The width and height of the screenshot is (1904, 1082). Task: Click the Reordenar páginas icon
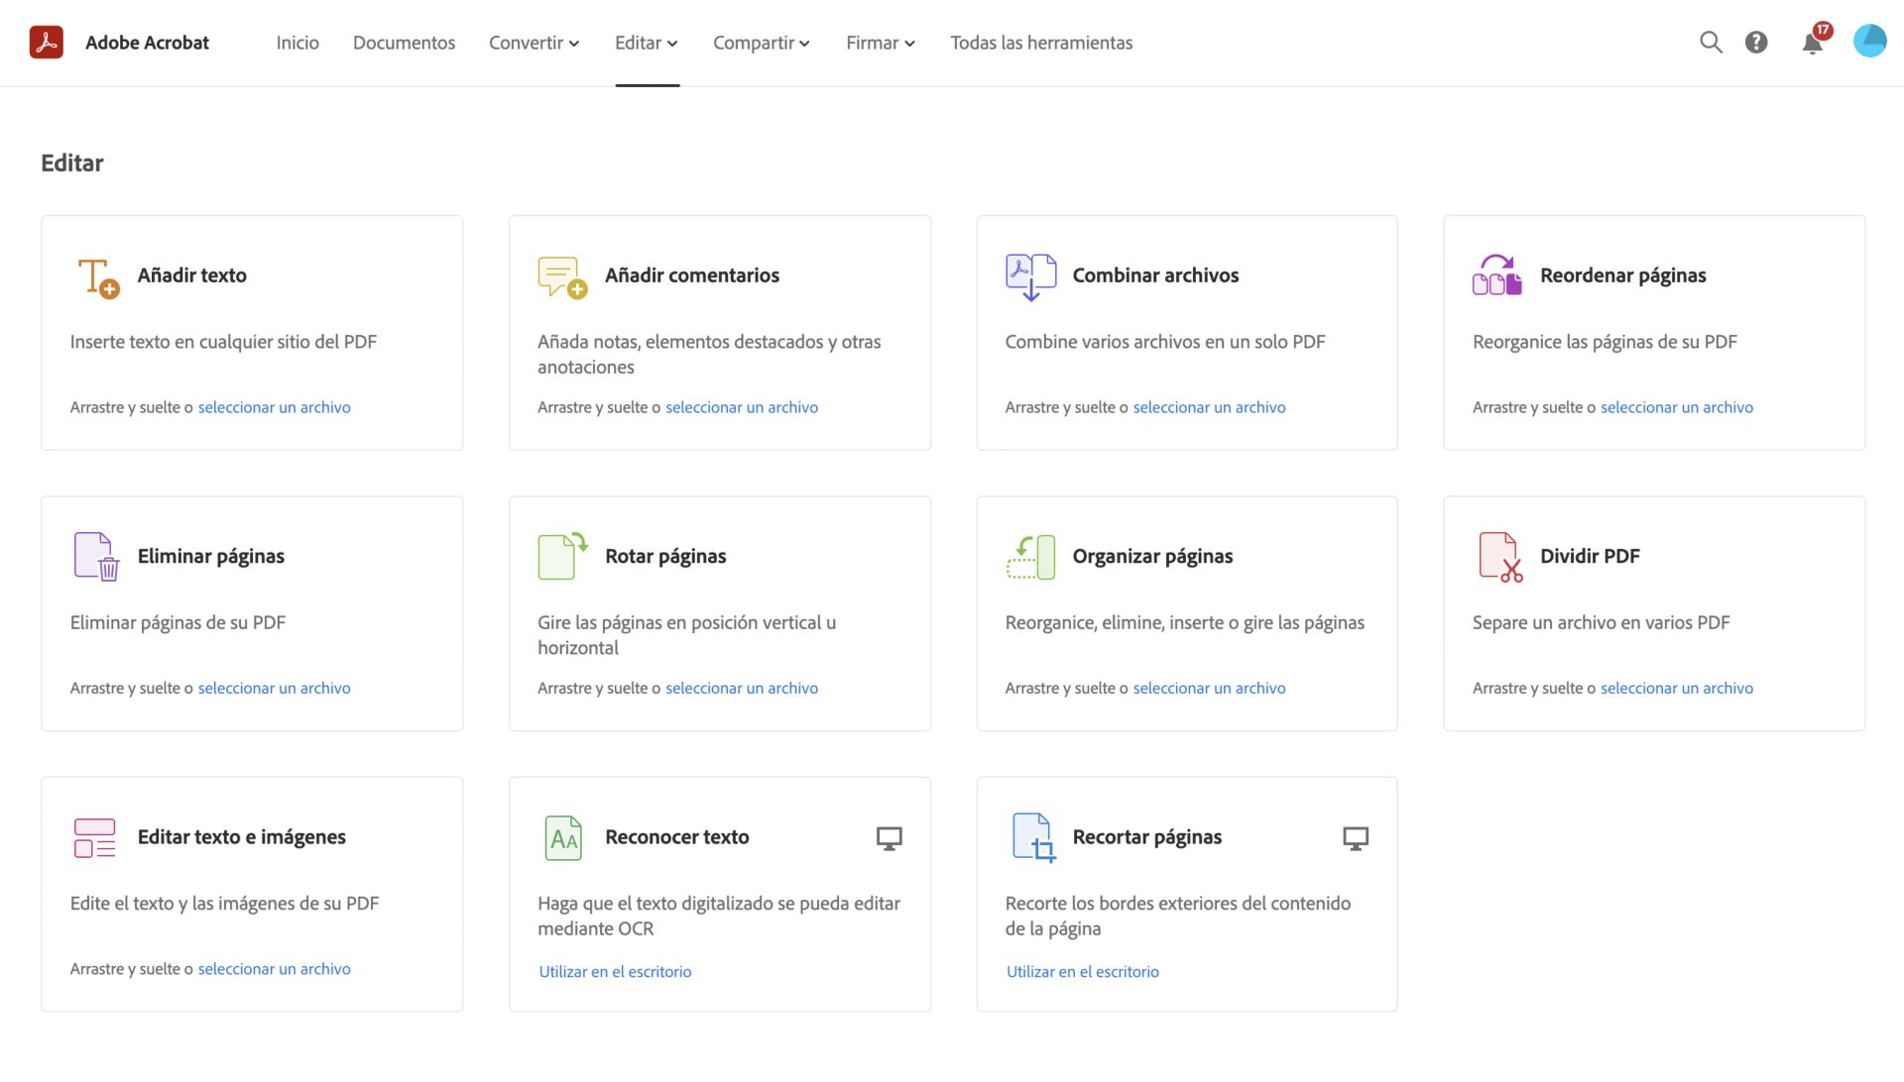[1497, 275]
